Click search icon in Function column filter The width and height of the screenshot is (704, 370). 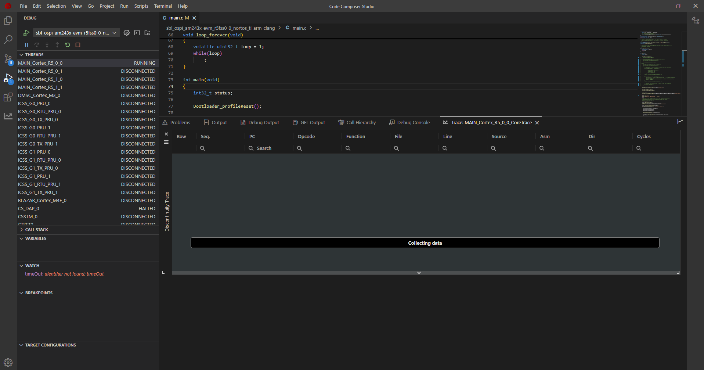(x=348, y=148)
